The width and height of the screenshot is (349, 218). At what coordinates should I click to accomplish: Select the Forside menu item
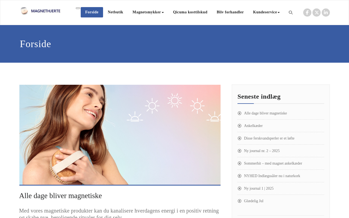click(x=92, y=12)
